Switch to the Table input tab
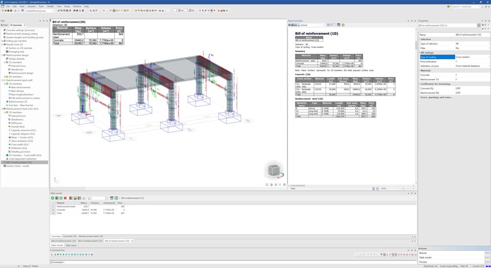Screen dimensions: 491x268 pos(71,246)
